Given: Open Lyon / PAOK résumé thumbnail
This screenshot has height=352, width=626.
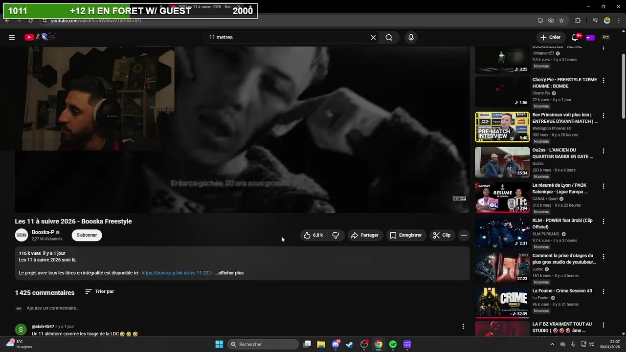Looking at the screenshot, I should click(502, 197).
